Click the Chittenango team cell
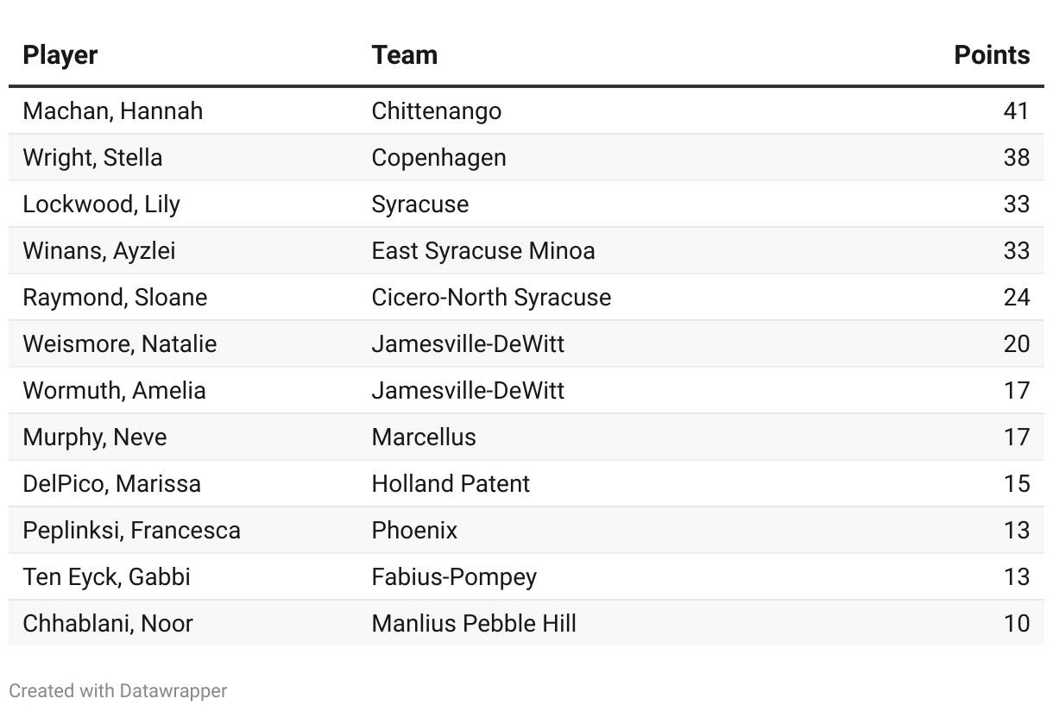 pos(437,111)
